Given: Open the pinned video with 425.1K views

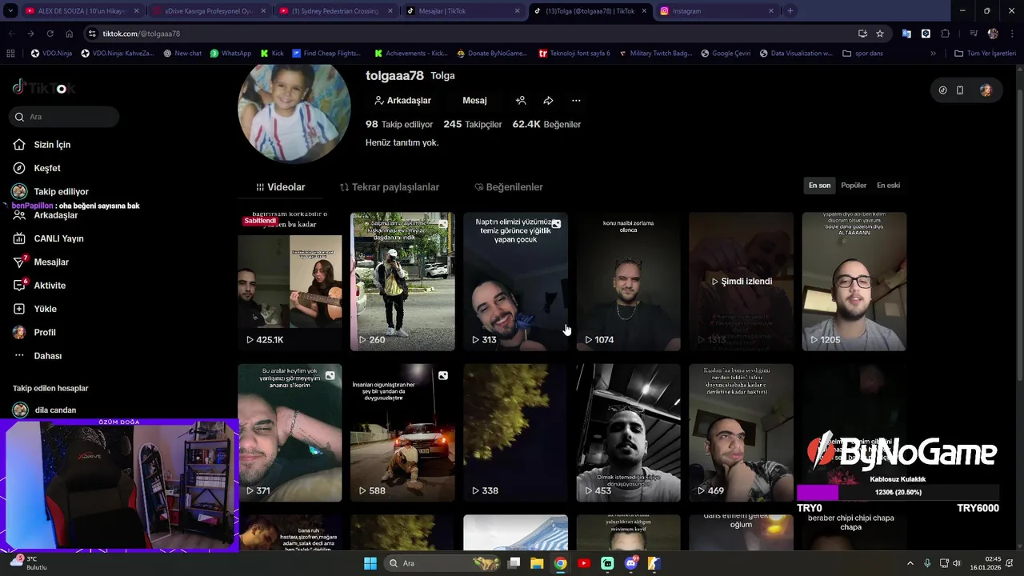Looking at the screenshot, I should tap(290, 282).
